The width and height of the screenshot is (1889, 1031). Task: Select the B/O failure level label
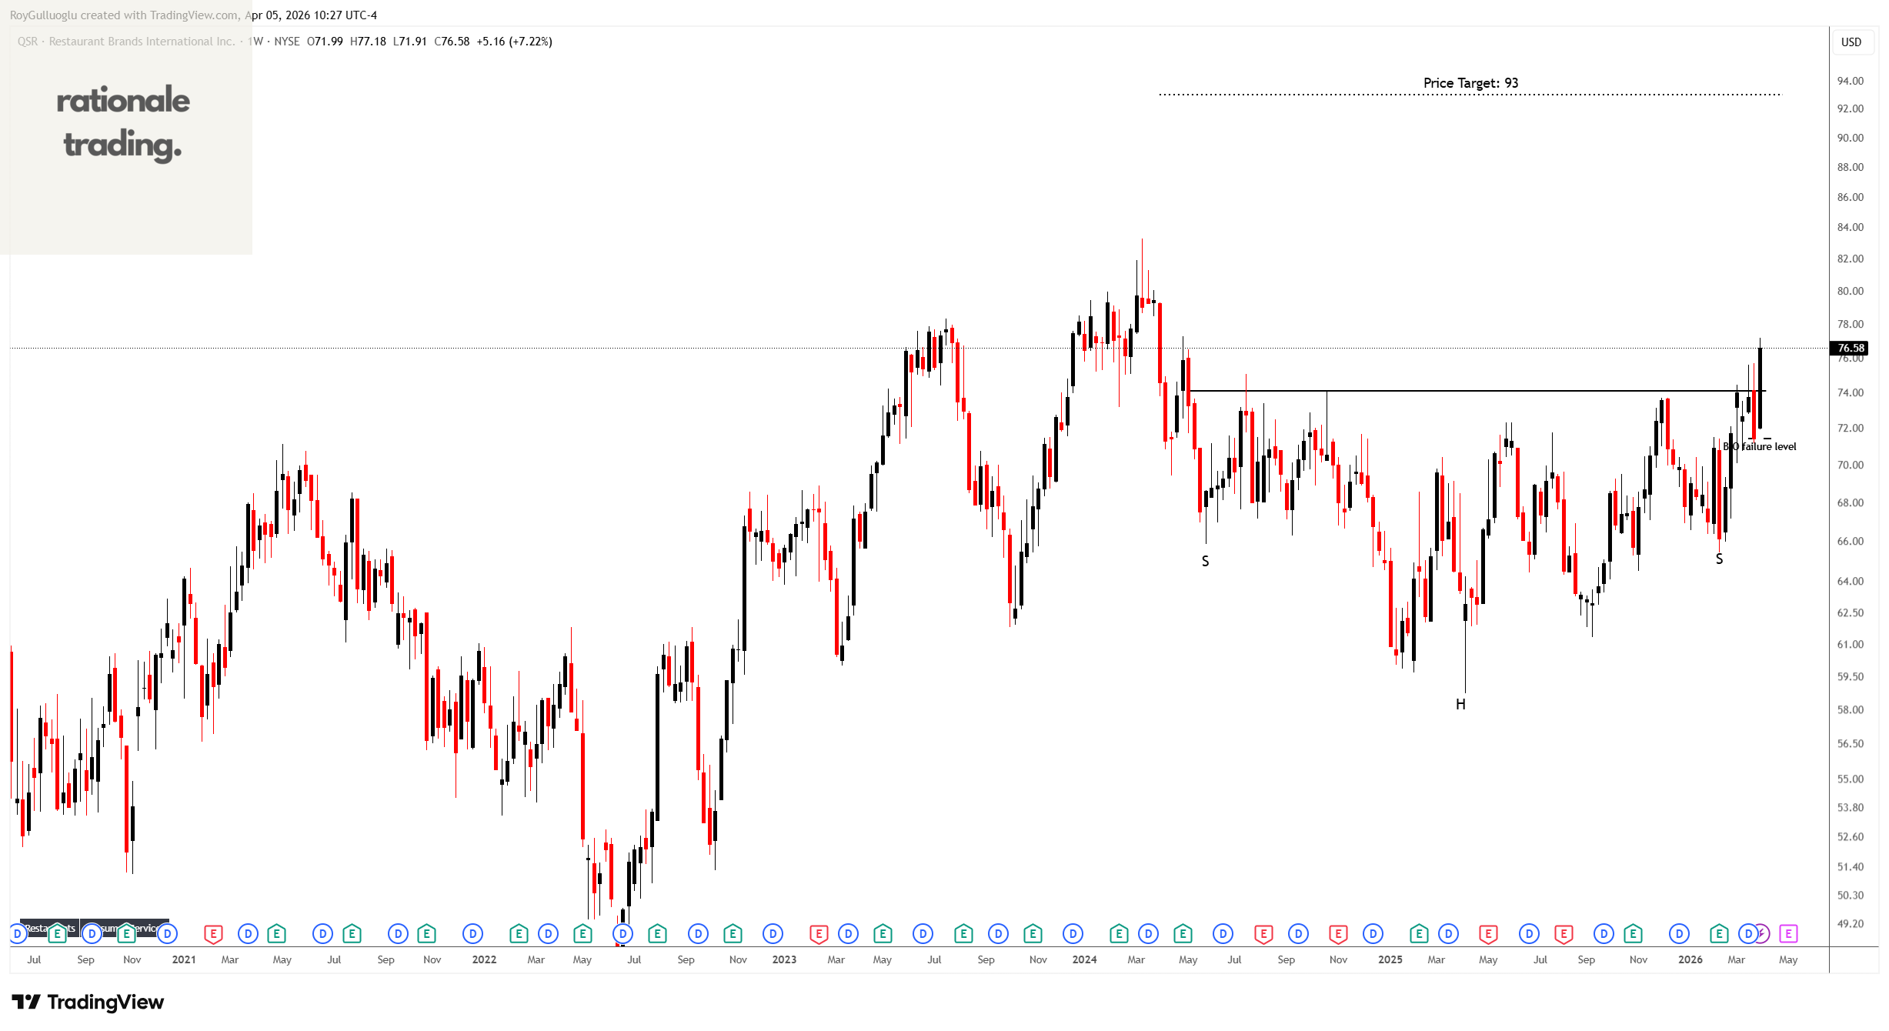[x=1762, y=446]
